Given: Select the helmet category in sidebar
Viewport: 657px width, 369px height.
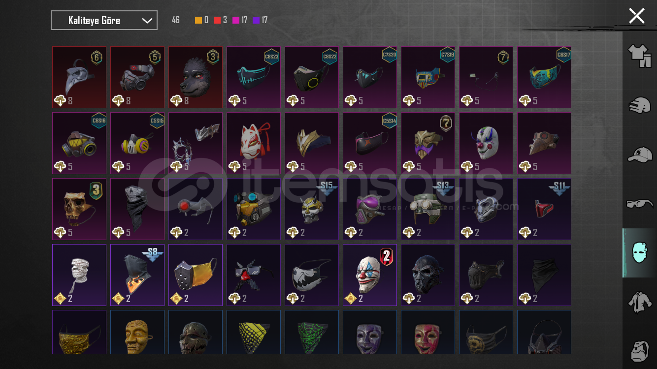Looking at the screenshot, I should click(639, 105).
